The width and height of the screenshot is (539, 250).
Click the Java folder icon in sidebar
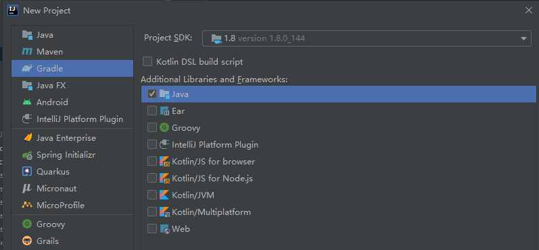[x=27, y=35]
